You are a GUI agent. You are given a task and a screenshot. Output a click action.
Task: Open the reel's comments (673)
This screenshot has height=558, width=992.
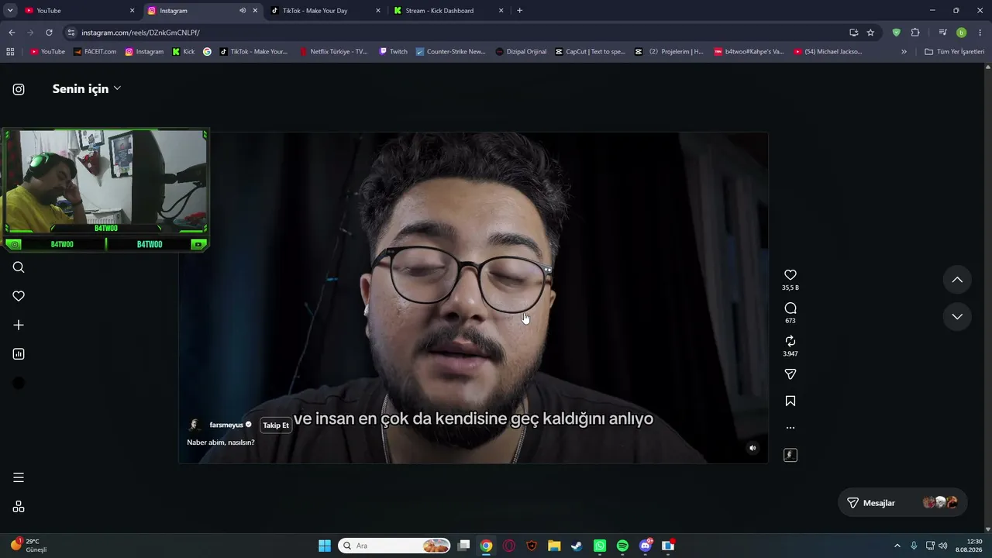click(x=790, y=308)
